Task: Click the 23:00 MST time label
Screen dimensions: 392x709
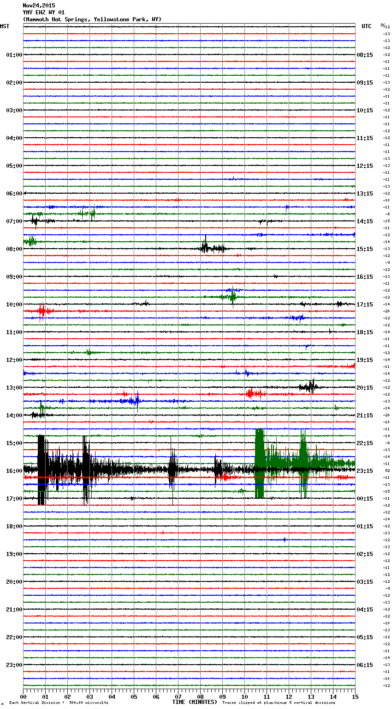Action: pyautogui.click(x=14, y=665)
